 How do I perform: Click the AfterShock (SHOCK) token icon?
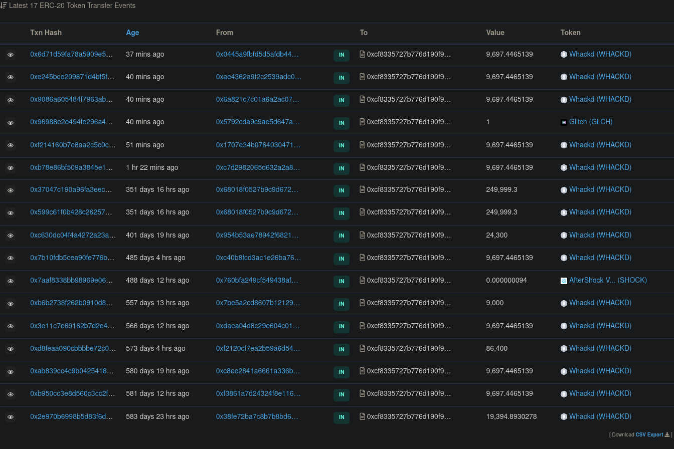pyautogui.click(x=564, y=281)
